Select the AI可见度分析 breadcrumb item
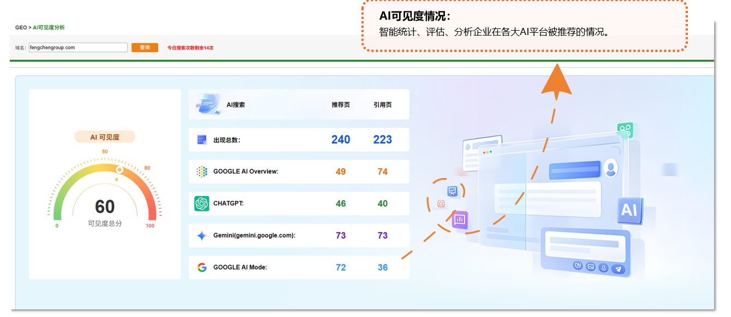The image size is (731, 317). [x=48, y=26]
